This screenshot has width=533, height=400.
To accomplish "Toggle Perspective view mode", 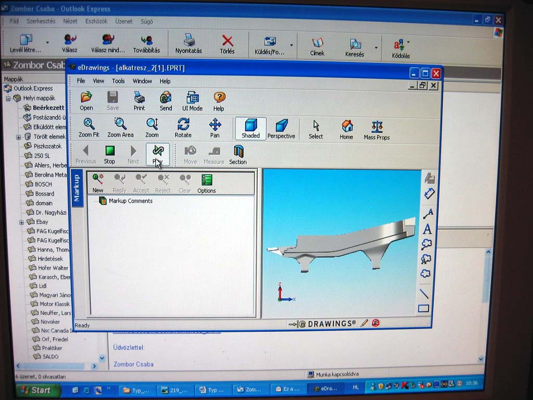I will 281,129.
